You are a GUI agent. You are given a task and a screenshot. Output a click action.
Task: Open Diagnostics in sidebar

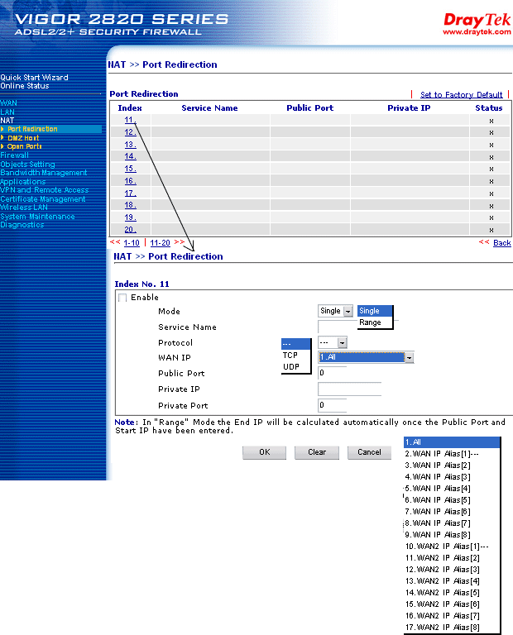pos(22,225)
